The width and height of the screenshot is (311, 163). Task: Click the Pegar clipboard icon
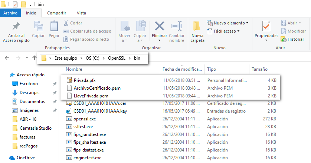(x=54, y=26)
